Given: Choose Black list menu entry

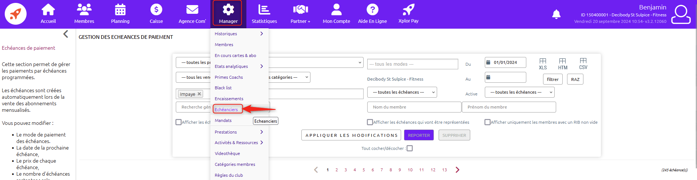Looking at the screenshot, I should [x=223, y=88].
